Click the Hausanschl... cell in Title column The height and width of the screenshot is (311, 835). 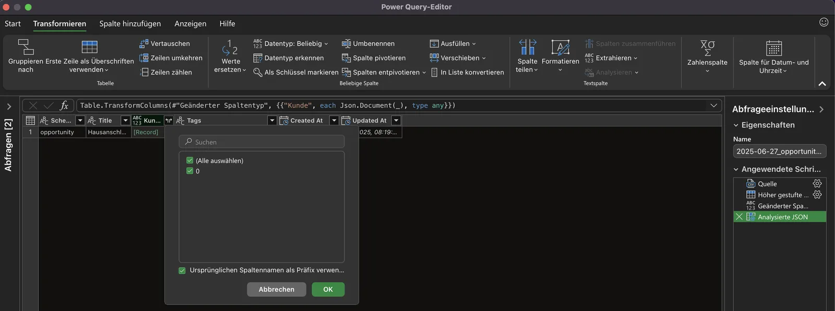click(x=109, y=132)
